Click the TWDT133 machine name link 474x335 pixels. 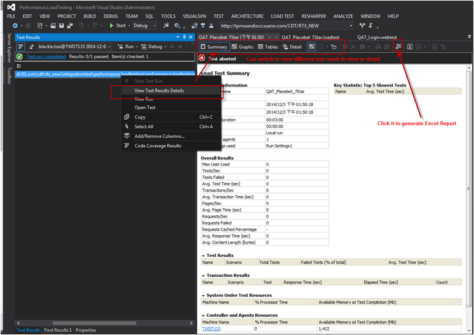coord(211,329)
